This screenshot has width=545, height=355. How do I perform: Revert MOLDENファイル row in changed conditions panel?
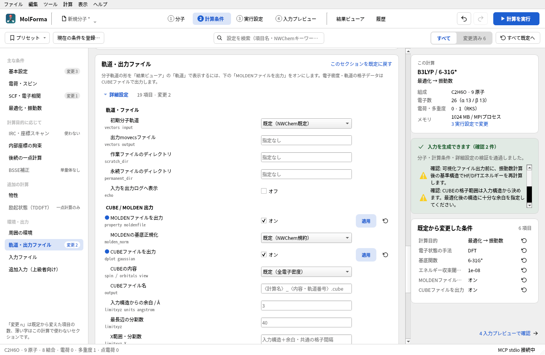point(524,280)
